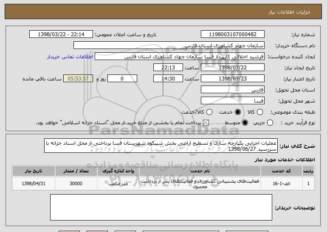
Task: Click the request creator field فرشید اخلاقی
Action: (180, 57)
